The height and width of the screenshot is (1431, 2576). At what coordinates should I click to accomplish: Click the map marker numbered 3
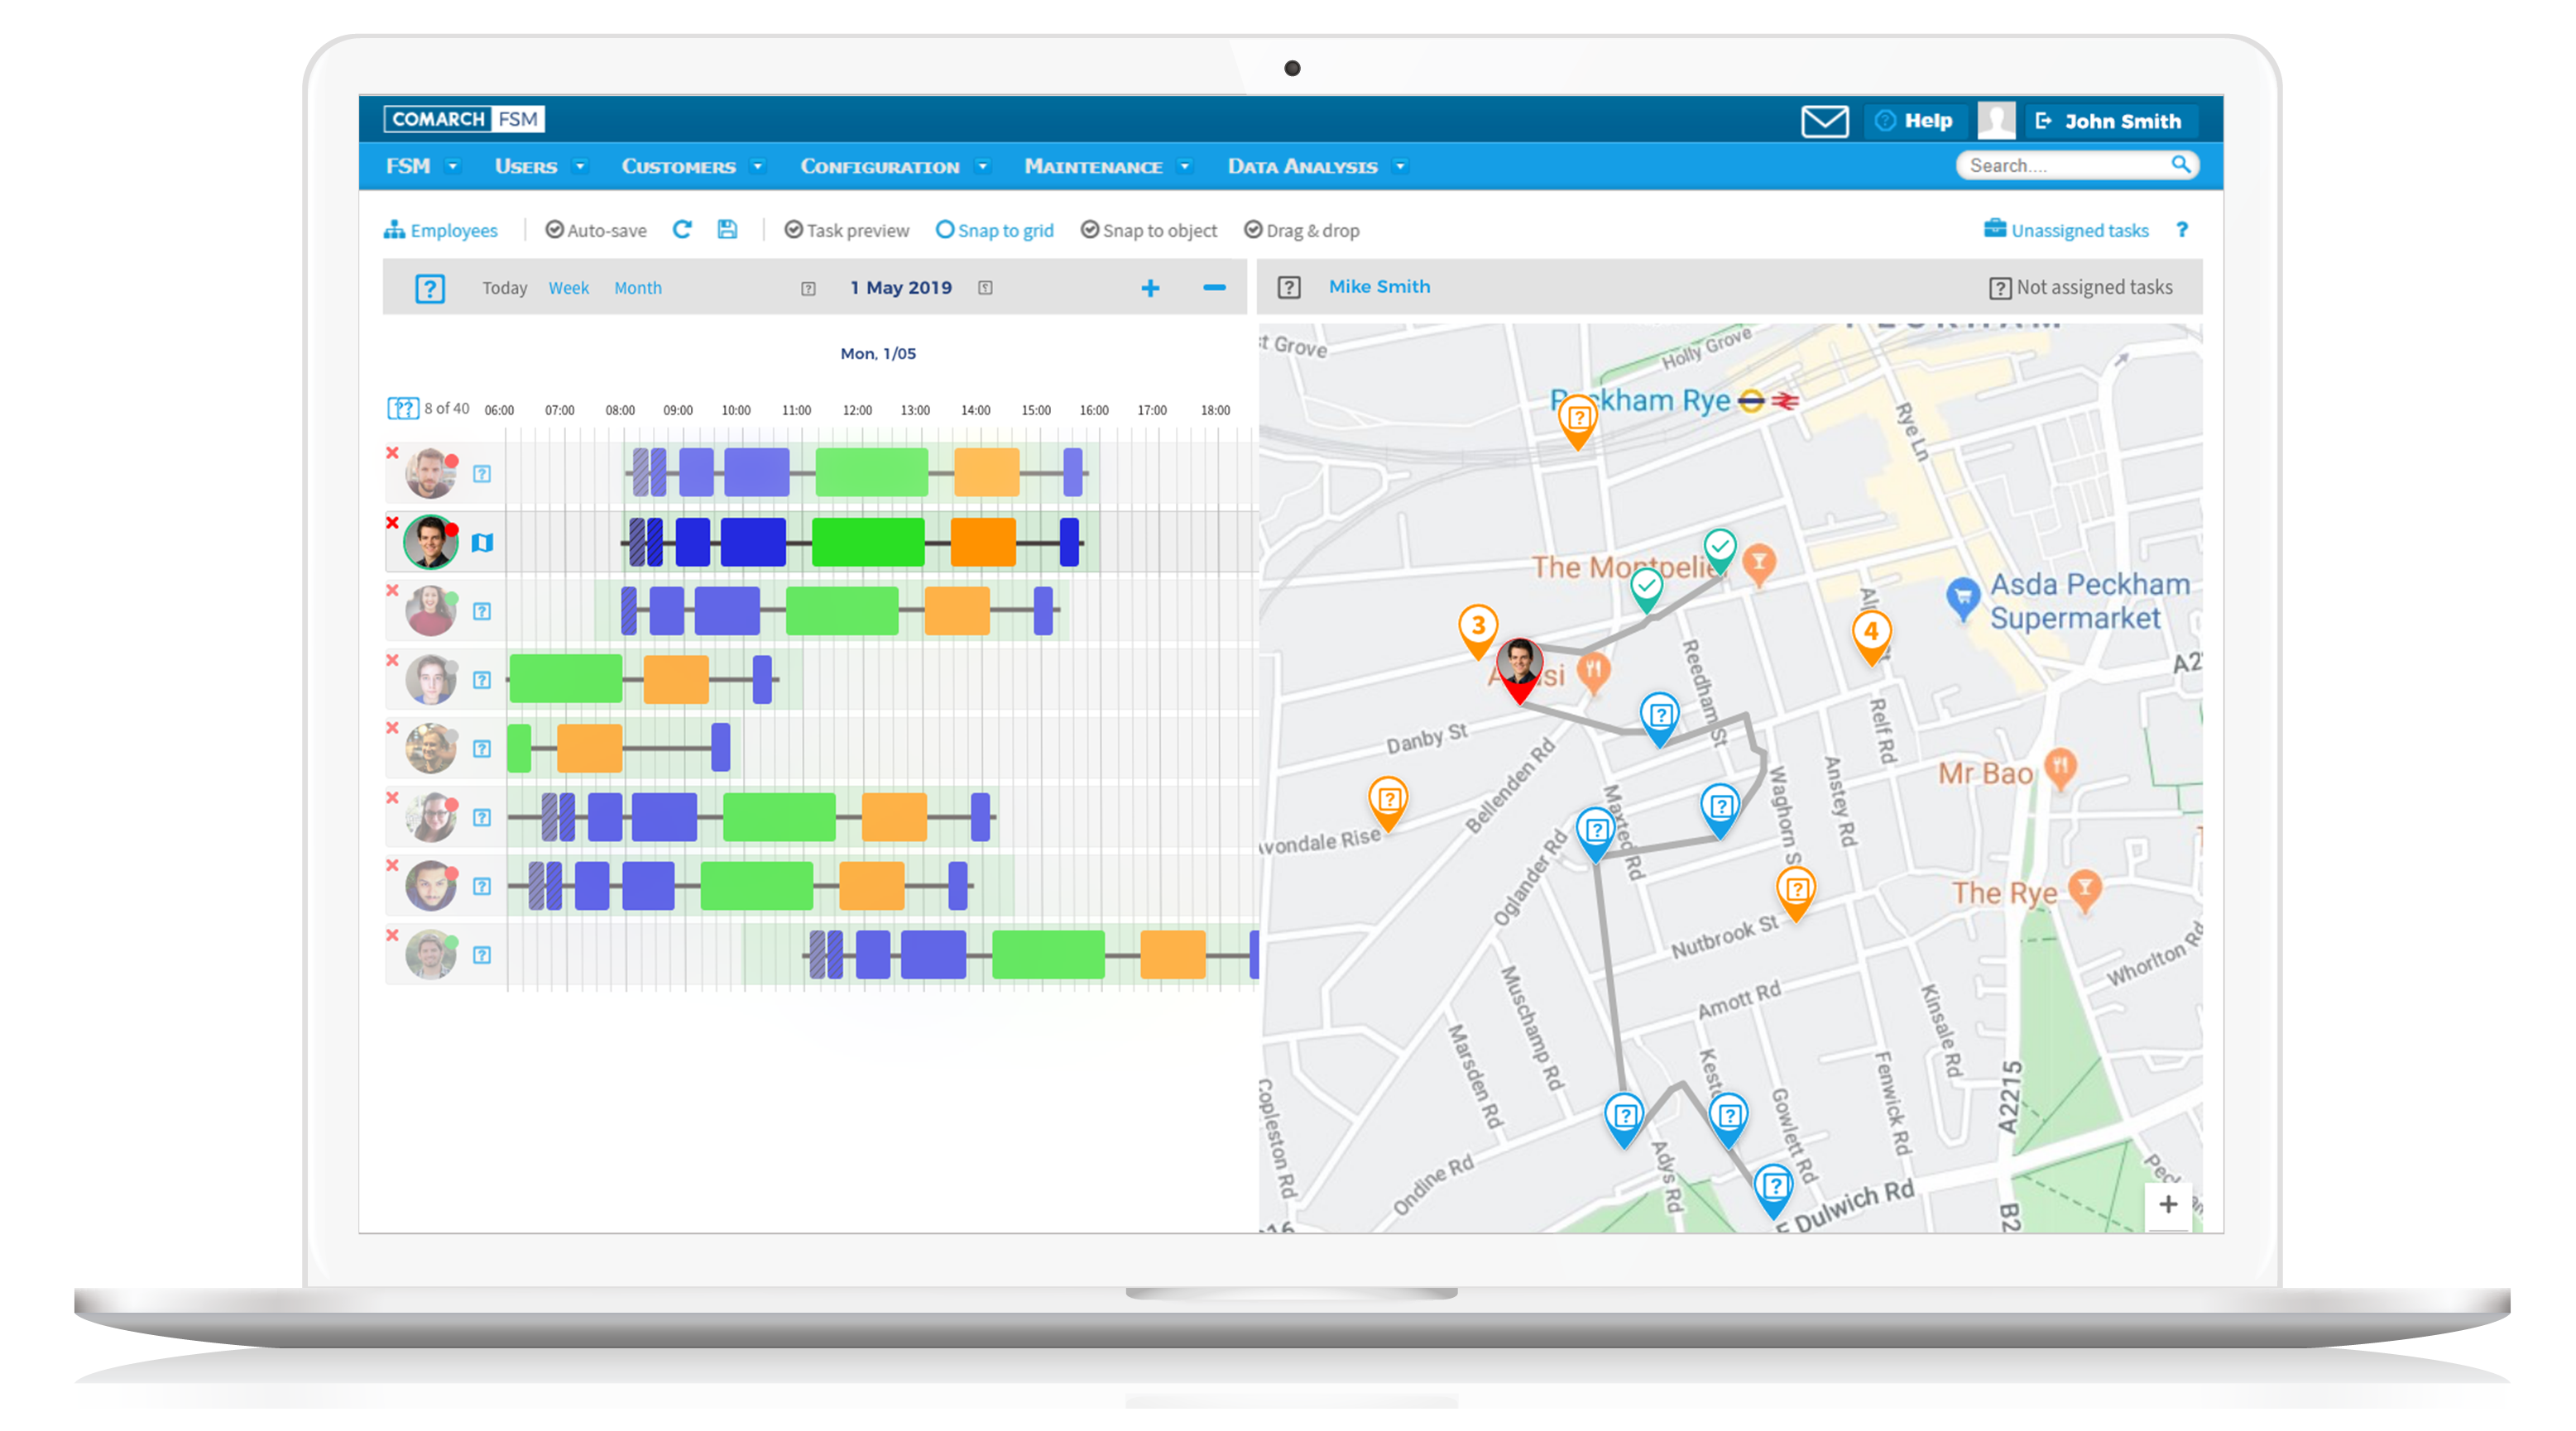point(1477,629)
